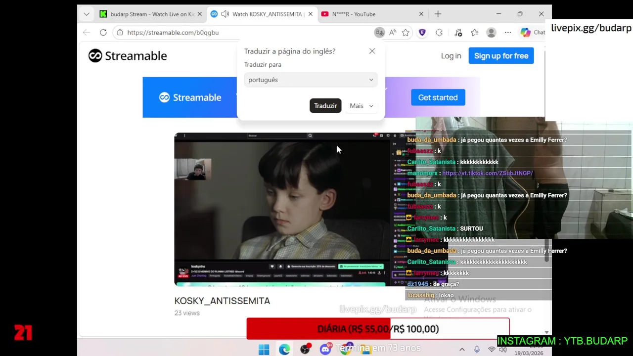Screen dimensions: 633x356
Task: Click the Log in link
Action: (451, 56)
